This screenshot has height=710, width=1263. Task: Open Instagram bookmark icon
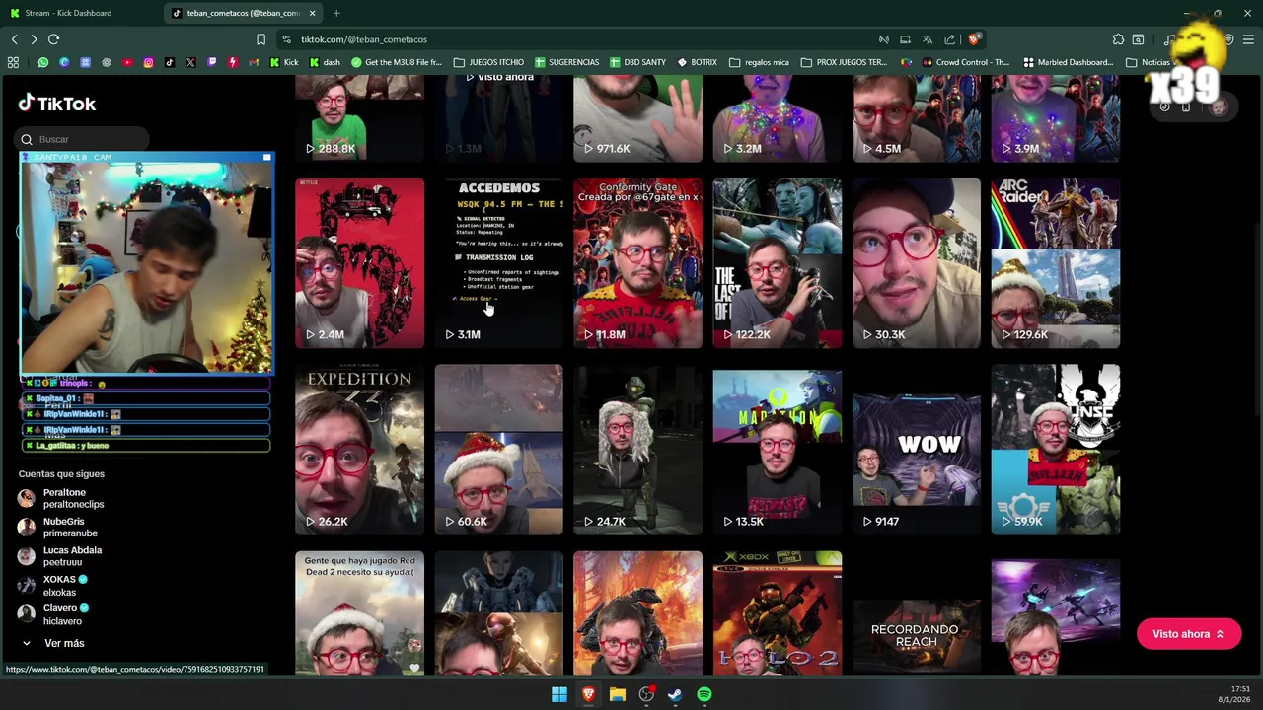point(148,62)
